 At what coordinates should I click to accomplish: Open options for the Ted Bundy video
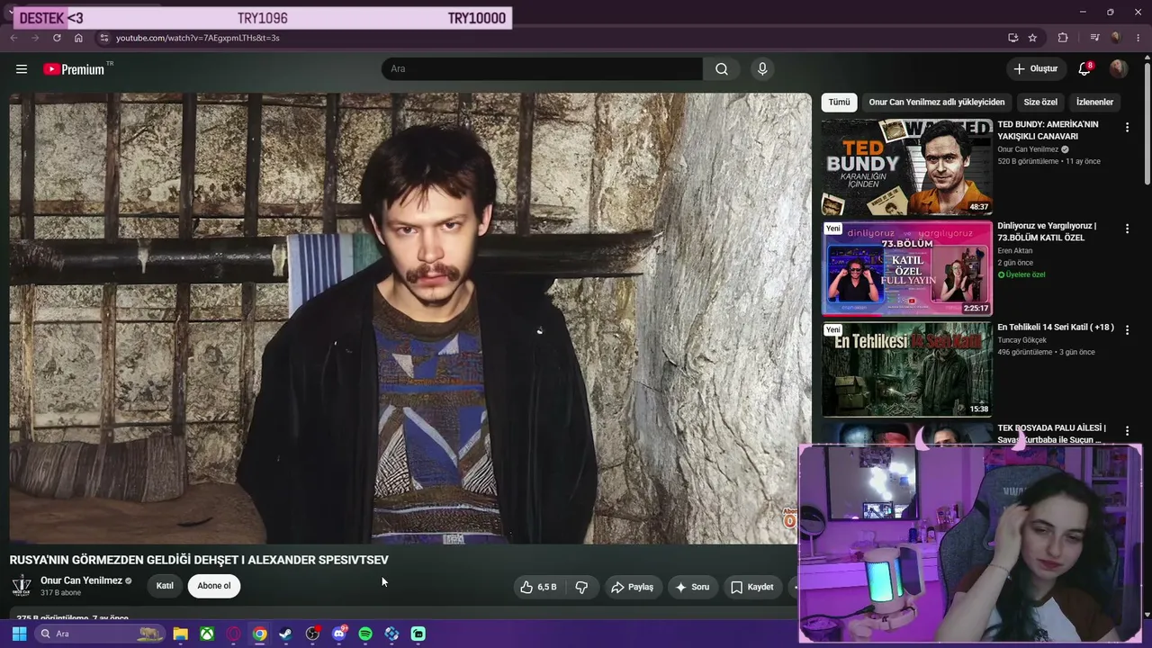pos(1127,128)
